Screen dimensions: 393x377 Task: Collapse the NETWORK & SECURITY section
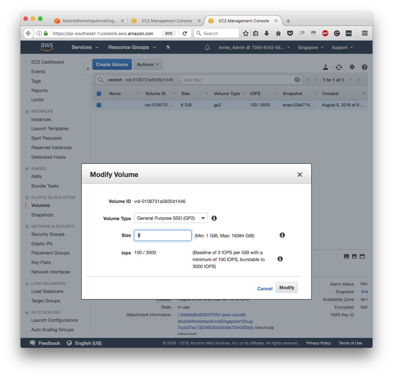point(27,226)
